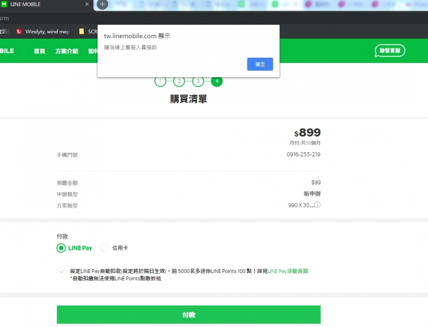428x327 pixels.
Task: Choose LINE Pay payment option
Action: [x=61, y=248]
